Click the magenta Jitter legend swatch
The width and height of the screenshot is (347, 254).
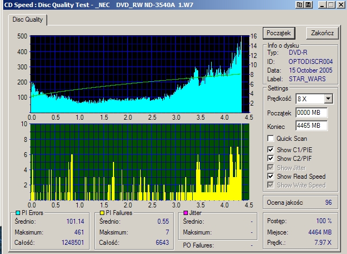click(186, 213)
